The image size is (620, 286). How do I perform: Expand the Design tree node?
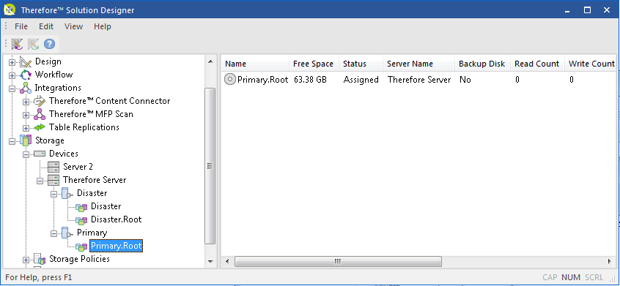12,62
